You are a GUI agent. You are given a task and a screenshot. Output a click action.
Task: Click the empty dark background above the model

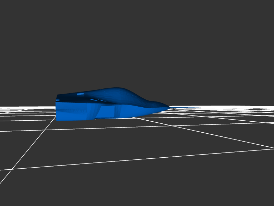137,41
